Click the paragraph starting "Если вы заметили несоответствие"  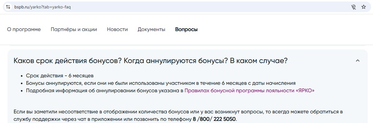[178, 115]
